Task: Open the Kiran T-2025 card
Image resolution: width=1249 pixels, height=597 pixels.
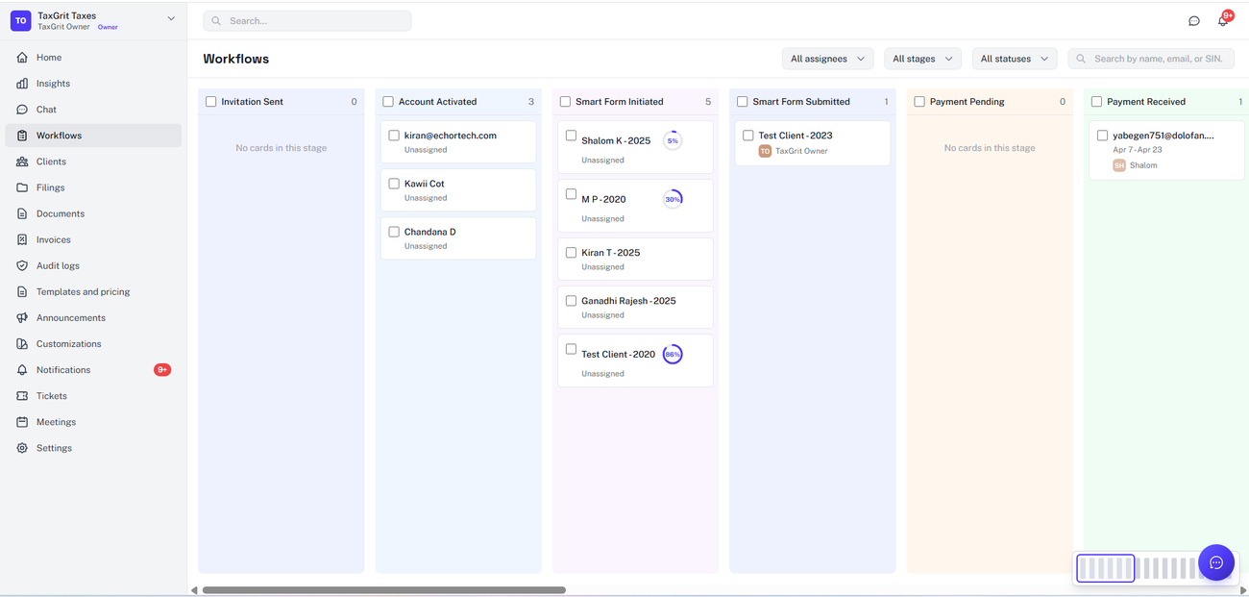Action: (x=635, y=259)
